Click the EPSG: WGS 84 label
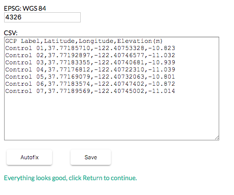234x195 pixels. tap(25, 8)
